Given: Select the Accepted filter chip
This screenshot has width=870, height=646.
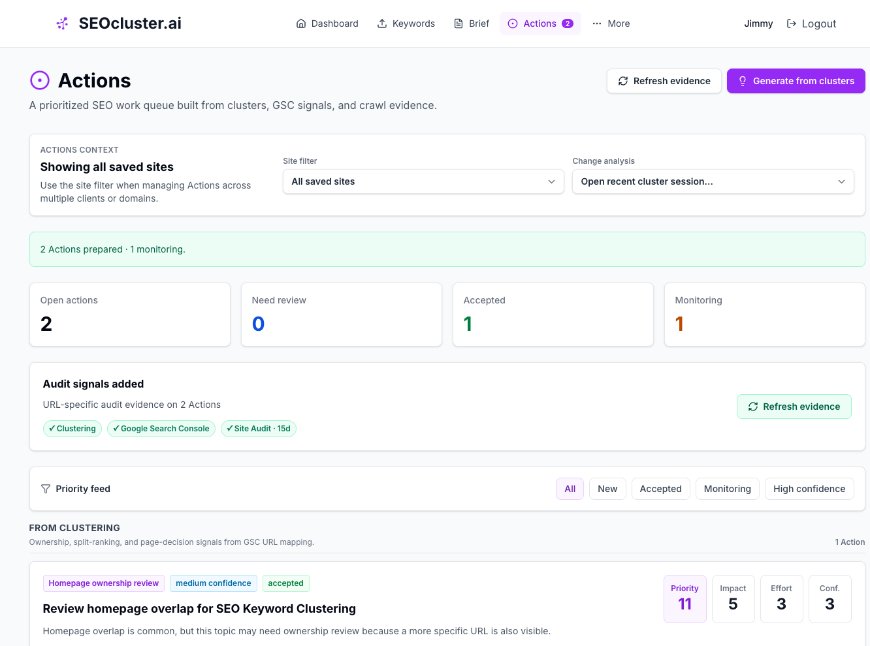Looking at the screenshot, I should pos(661,489).
